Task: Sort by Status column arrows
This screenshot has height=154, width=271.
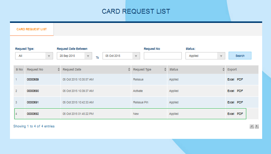Action: [x=223, y=69]
